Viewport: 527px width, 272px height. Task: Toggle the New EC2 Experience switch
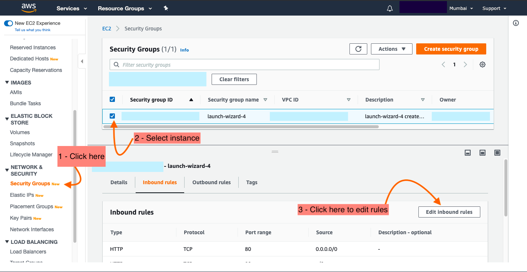[x=9, y=23]
